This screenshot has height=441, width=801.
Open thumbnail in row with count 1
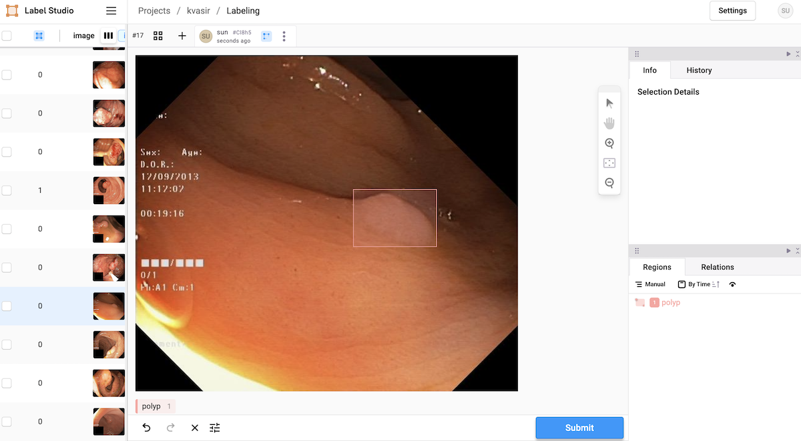click(109, 191)
